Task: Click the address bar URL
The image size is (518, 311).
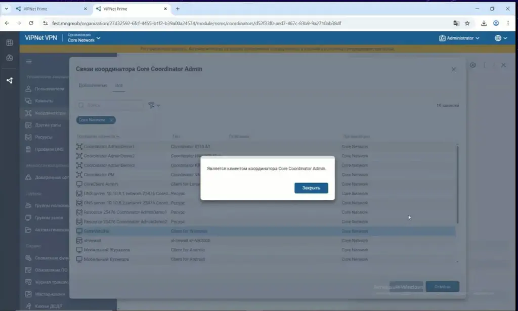Action: coord(197,23)
